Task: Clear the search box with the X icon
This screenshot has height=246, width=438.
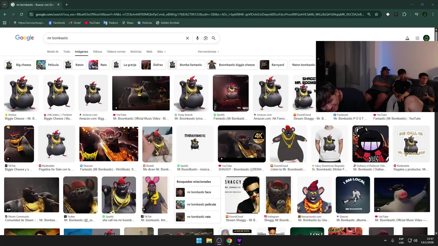Action: click(x=187, y=38)
